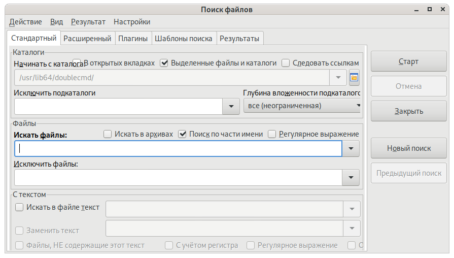Viewport: 454px width, 258px height.
Task: Click the 'Исключить файлы' text field
Action: 178,177
